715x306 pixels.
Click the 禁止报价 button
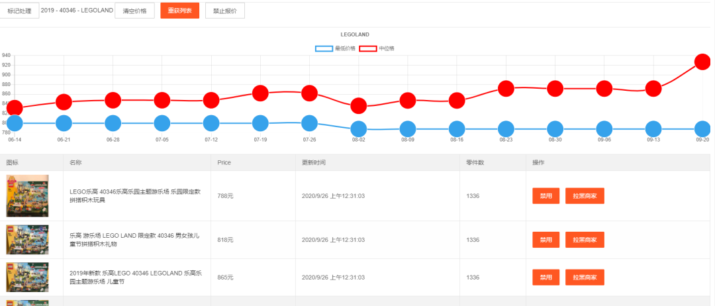click(x=225, y=11)
